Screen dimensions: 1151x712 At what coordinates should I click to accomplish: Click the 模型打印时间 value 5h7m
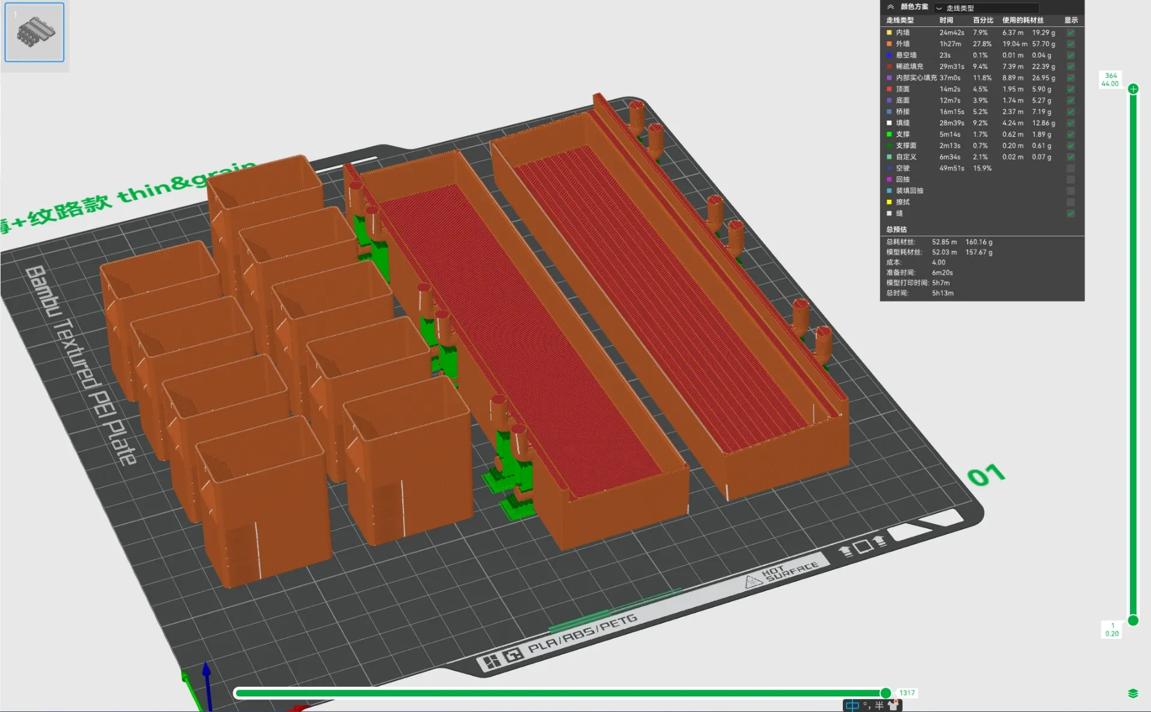pyautogui.click(x=941, y=283)
